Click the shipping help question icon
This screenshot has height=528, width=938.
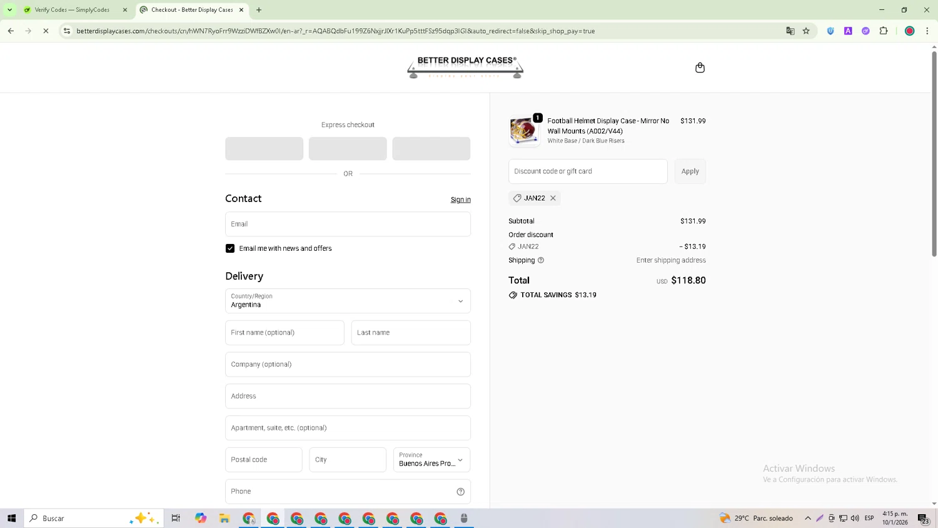coord(541,260)
